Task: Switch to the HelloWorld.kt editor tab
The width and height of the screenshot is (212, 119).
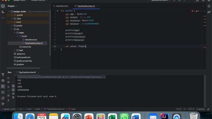Action: coord(61,6)
